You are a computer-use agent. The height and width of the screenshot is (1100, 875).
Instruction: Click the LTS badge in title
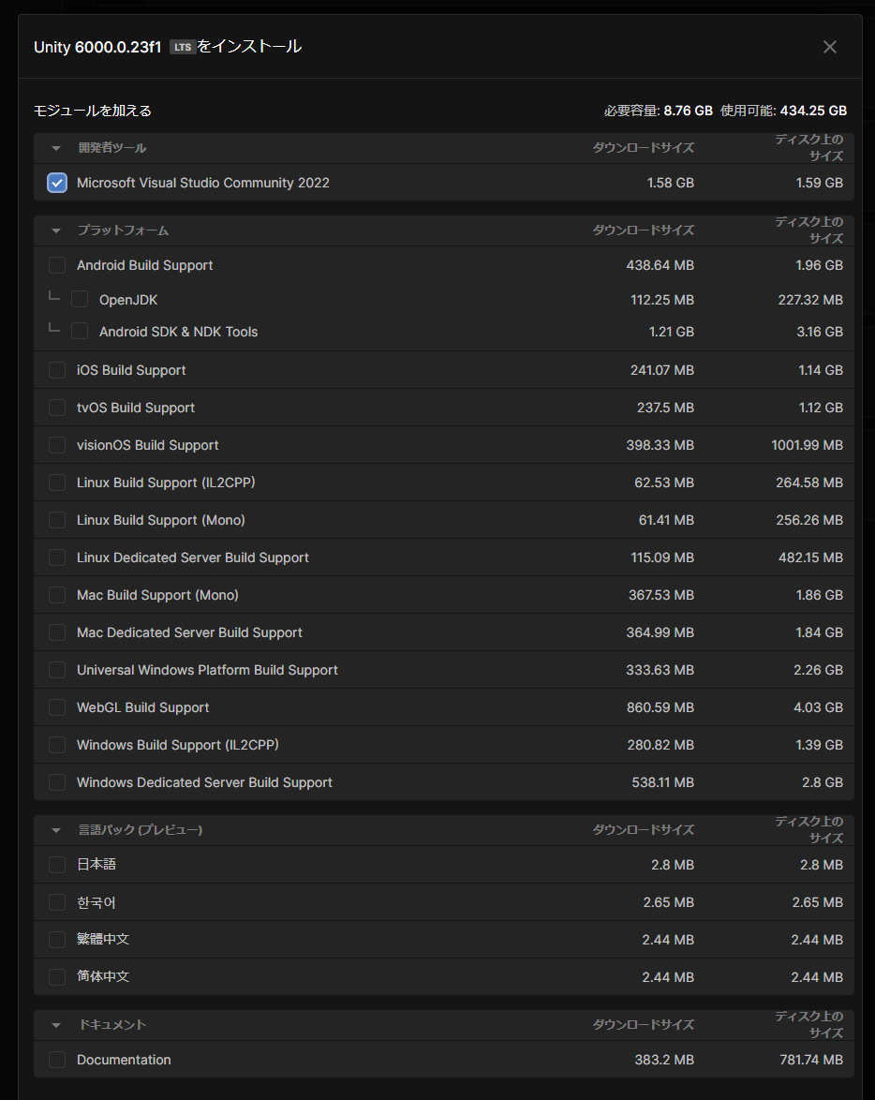click(183, 48)
